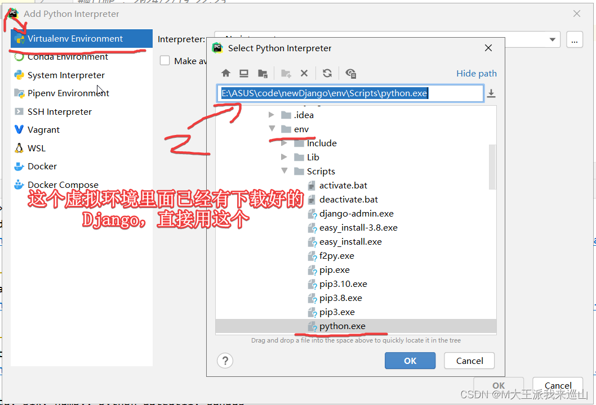Select Docker Compose in sidebar

[x=81, y=185]
